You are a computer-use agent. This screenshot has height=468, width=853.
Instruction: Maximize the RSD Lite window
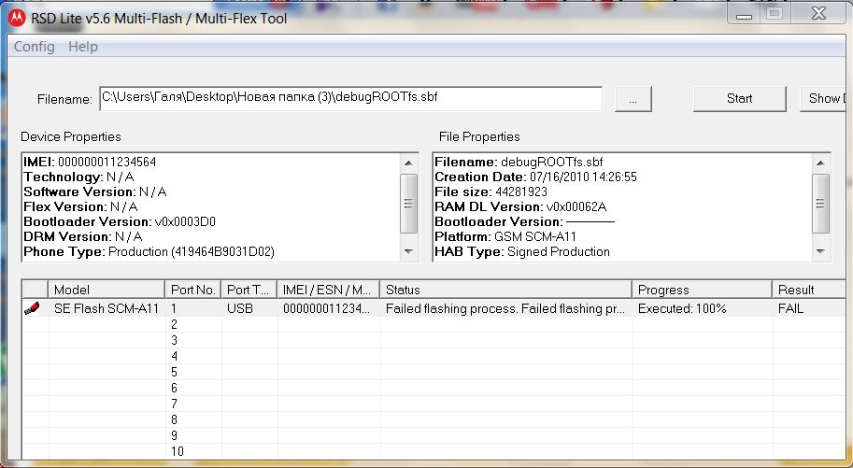coord(775,14)
